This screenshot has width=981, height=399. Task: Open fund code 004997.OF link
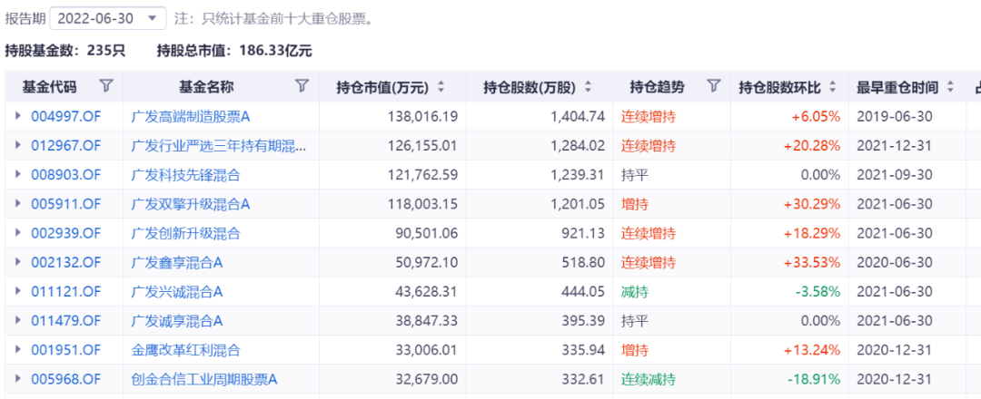pyautogui.click(x=65, y=117)
